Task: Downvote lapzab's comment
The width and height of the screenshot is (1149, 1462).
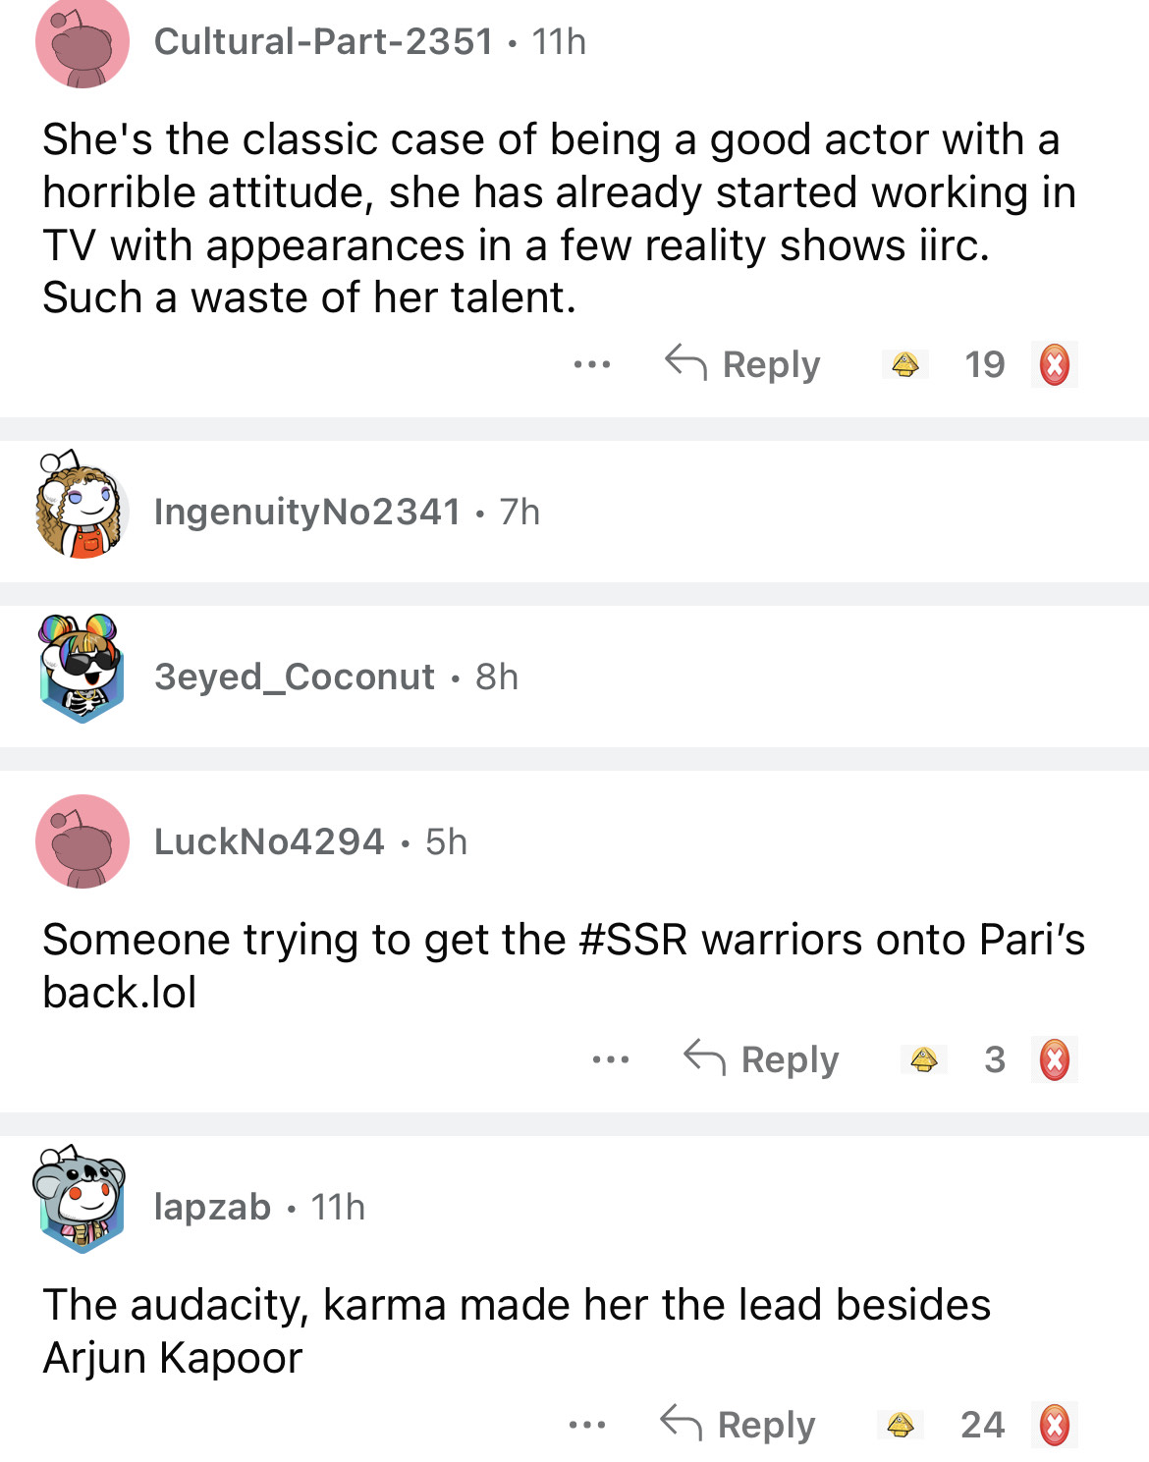Action: point(1055,1426)
